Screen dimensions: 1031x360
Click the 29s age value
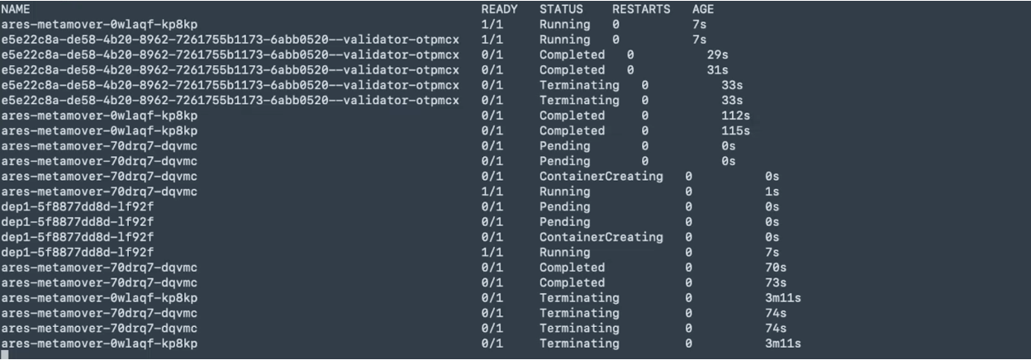[x=717, y=54]
